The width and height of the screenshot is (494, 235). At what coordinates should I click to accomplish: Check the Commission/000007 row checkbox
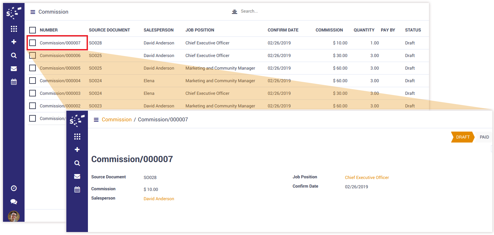coord(33,43)
